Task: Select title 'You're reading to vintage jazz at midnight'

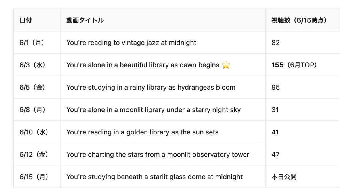Action: (x=131, y=43)
